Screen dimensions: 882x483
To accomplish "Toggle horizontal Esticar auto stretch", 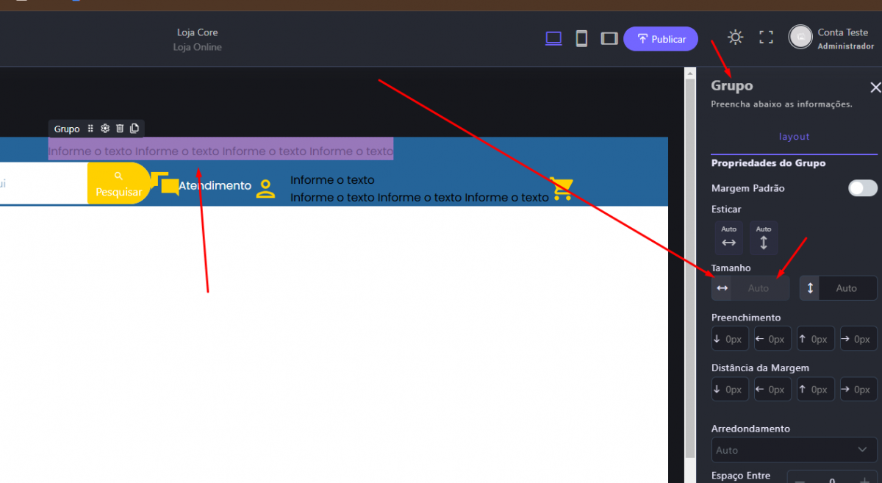I will tap(728, 237).
